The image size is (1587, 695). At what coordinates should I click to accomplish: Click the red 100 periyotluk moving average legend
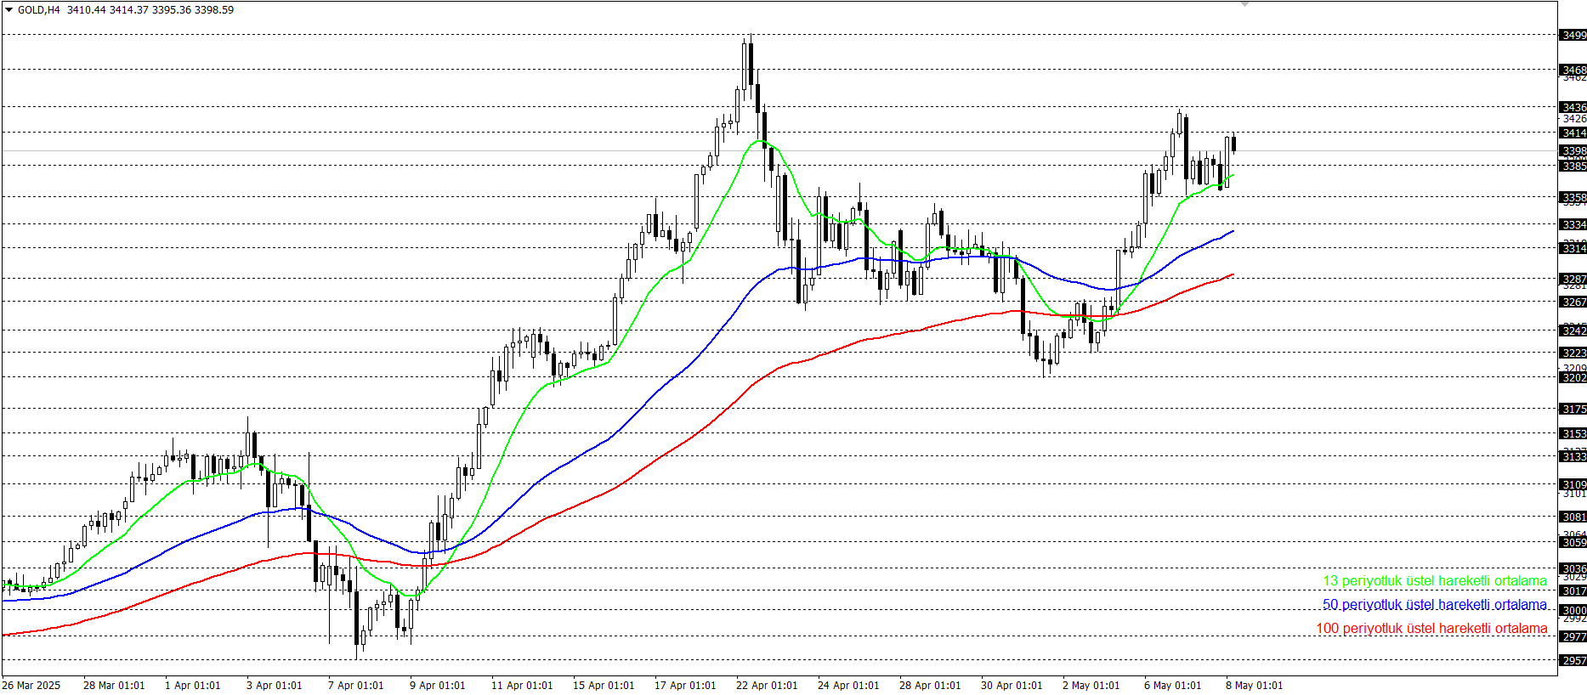[x=1432, y=629]
